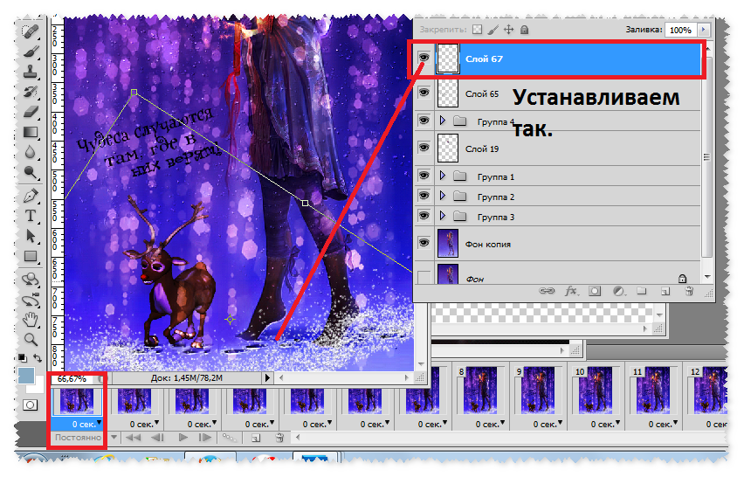The width and height of the screenshot is (744, 477).
Task: Lock layer position
Action: tap(508, 30)
